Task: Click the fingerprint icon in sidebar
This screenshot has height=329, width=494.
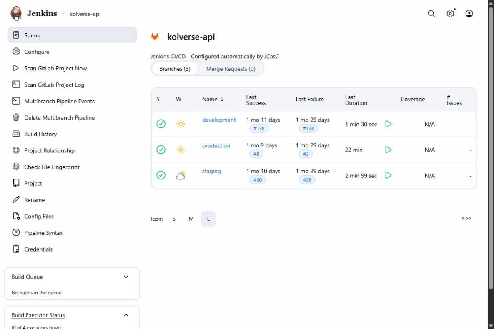Action: [x=16, y=167]
